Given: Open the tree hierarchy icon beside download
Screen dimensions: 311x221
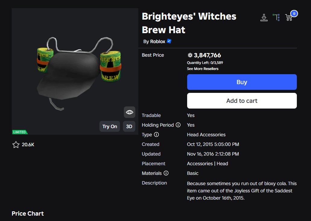Looking at the screenshot, I should tap(276, 17).
